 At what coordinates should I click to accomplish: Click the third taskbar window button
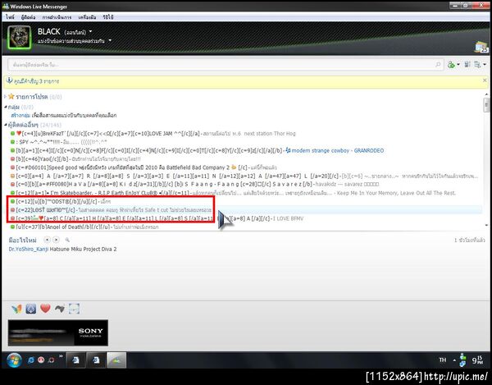116,360
